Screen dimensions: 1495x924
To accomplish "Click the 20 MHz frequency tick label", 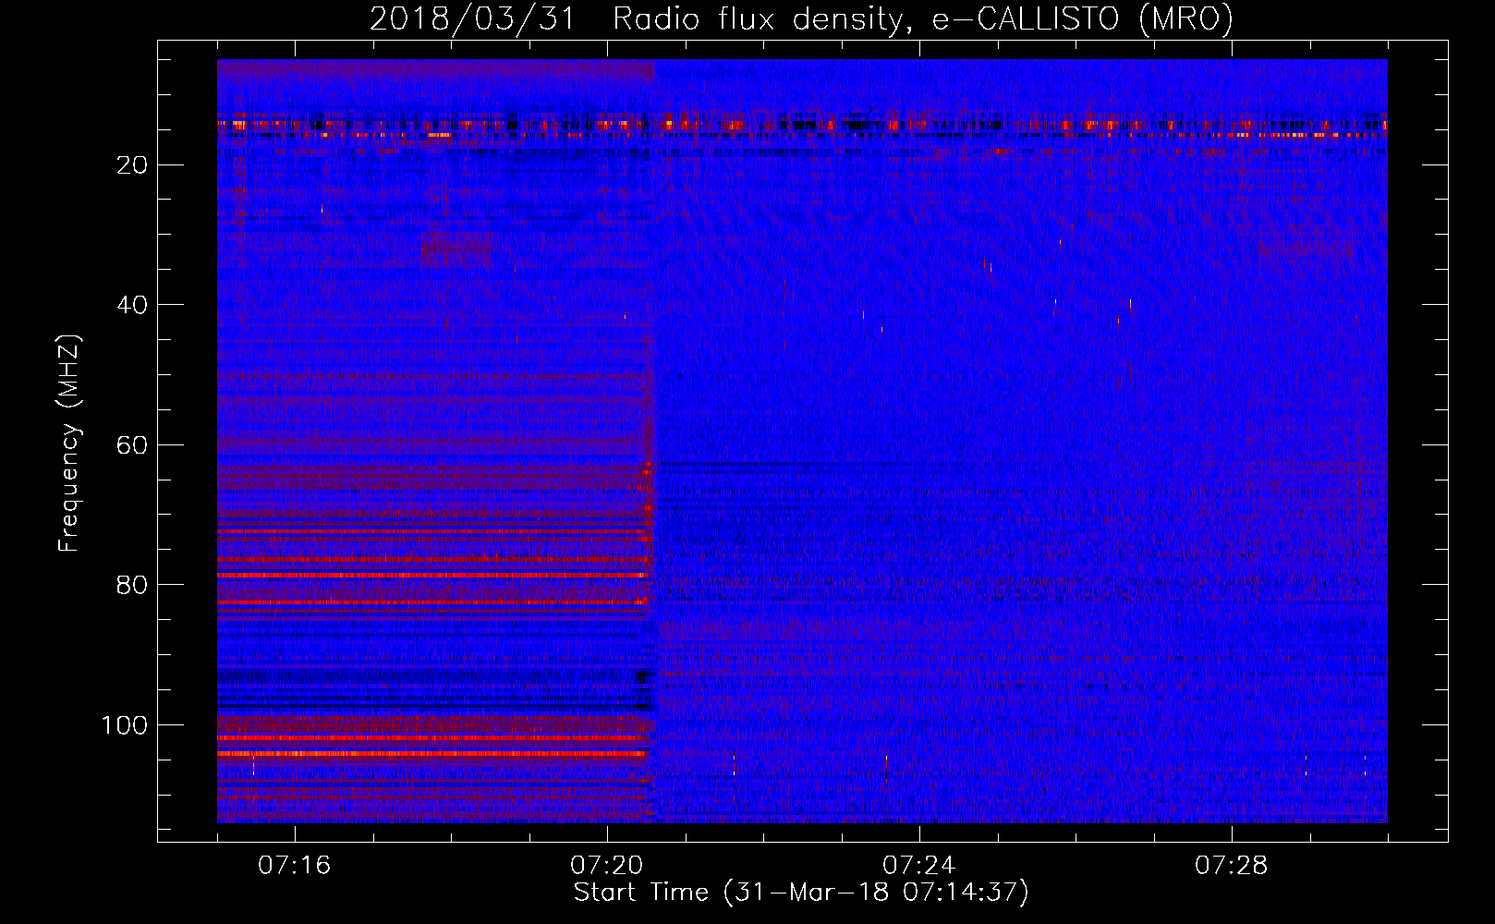I will point(133,164).
